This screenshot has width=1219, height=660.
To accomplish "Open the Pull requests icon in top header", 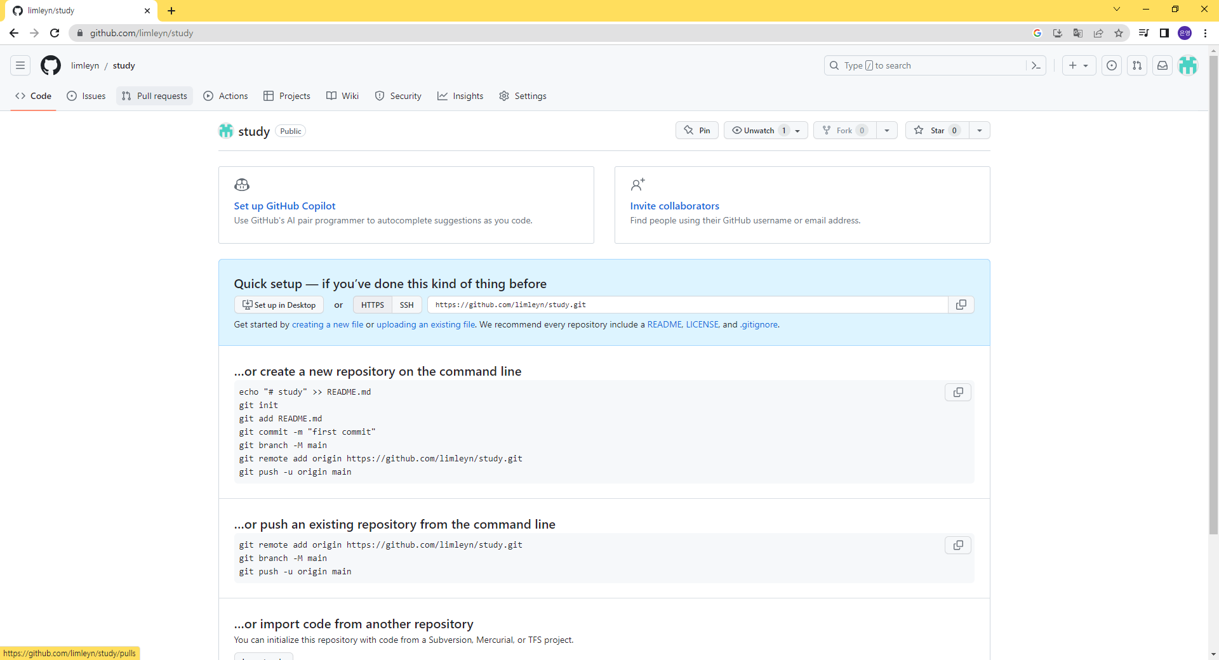I will coord(1137,65).
